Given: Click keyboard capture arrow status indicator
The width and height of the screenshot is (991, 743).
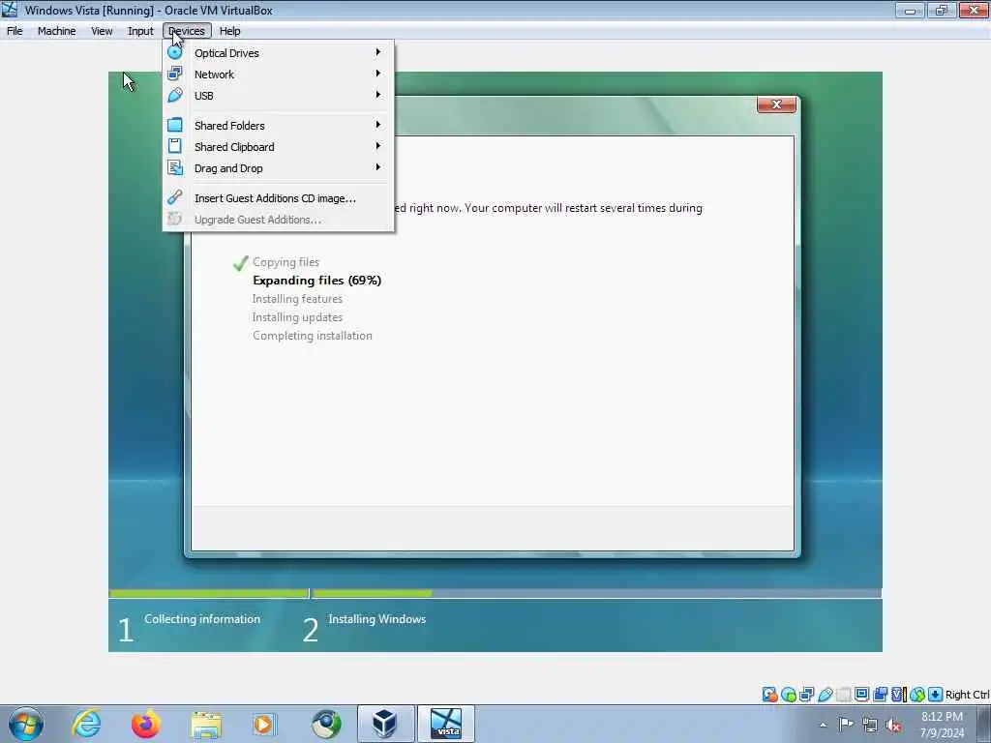Looking at the screenshot, I should pyautogui.click(x=936, y=695).
